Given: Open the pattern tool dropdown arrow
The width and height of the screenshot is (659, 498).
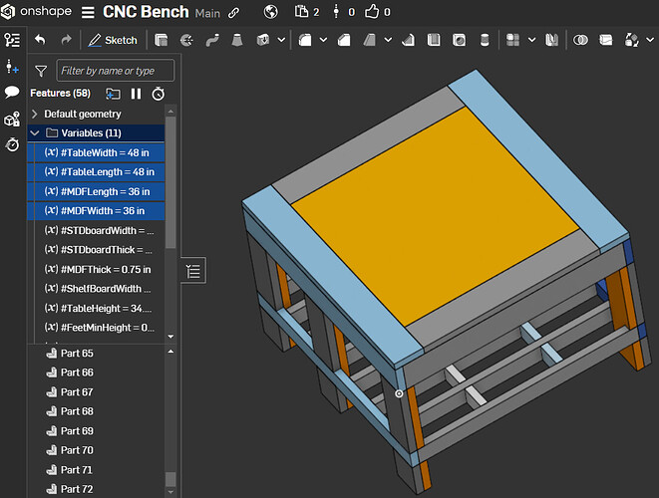Looking at the screenshot, I should (x=531, y=40).
